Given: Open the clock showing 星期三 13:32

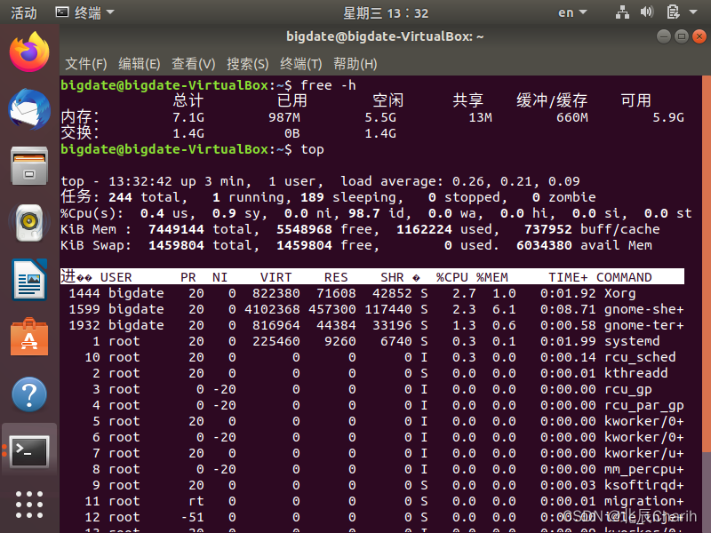Looking at the screenshot, I should [386, 13].
